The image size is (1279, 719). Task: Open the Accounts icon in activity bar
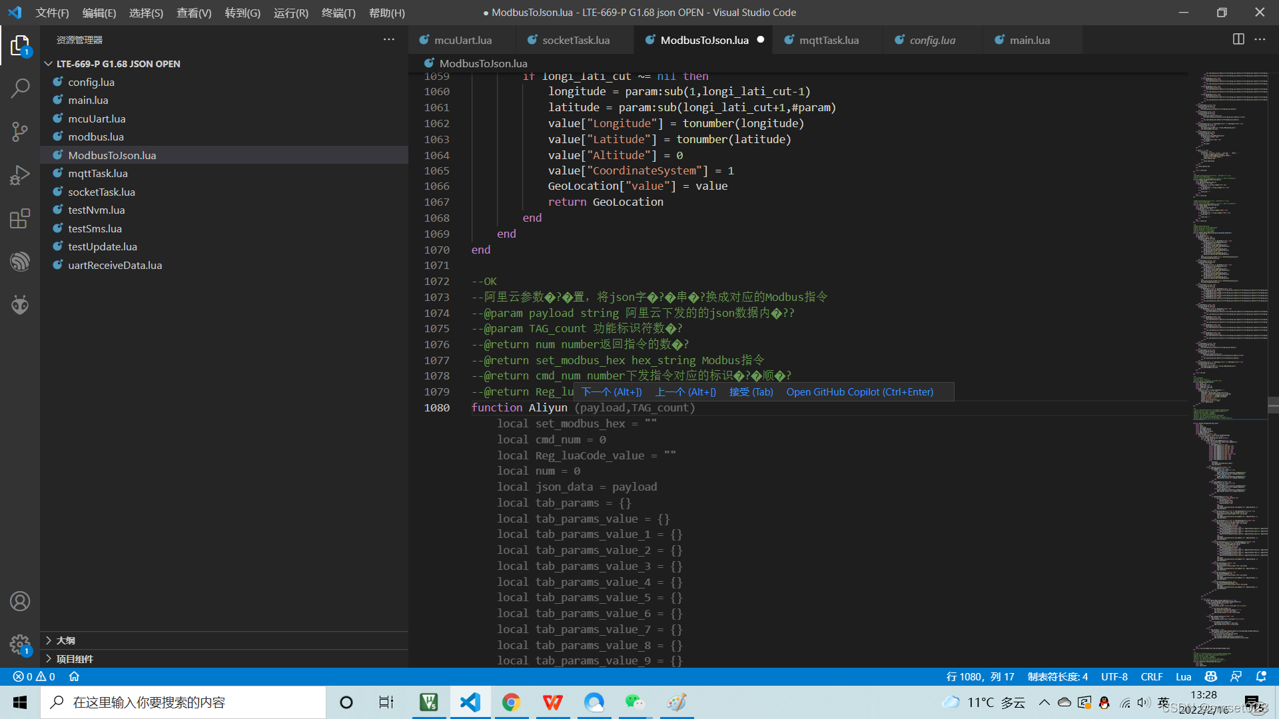(x=20, y=600)
